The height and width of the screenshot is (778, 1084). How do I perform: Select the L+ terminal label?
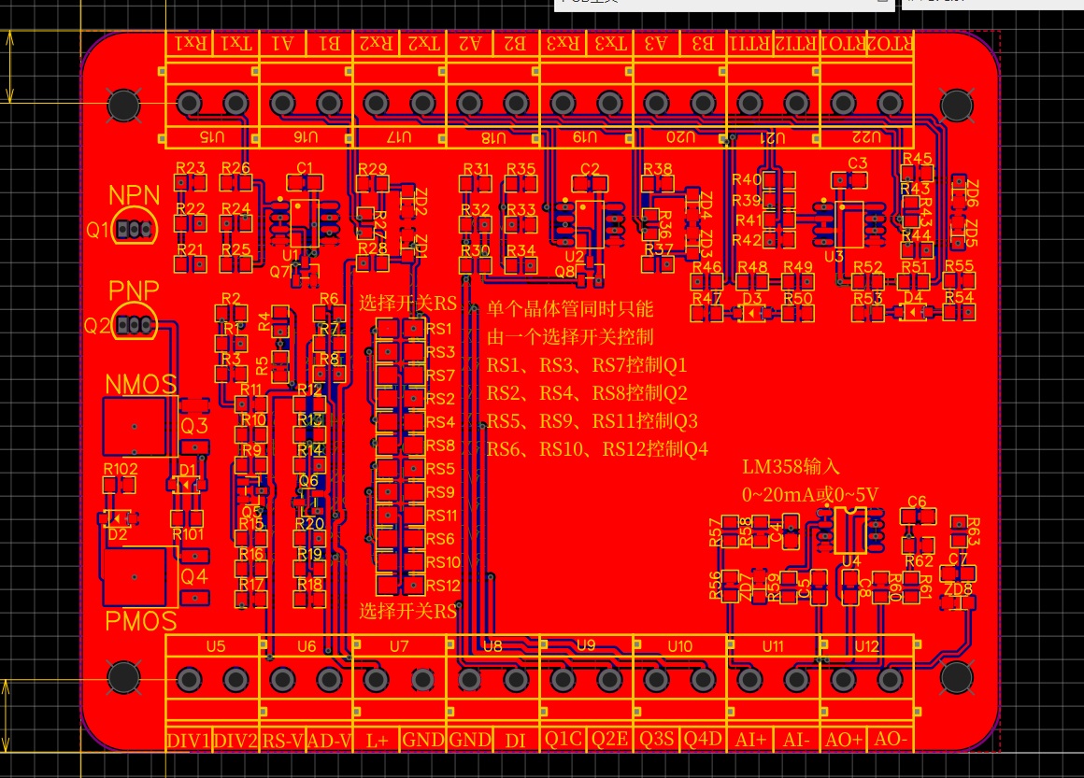(377, 741)
